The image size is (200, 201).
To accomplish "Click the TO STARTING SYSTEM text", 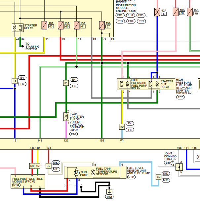I will click(x=32, y=46).
